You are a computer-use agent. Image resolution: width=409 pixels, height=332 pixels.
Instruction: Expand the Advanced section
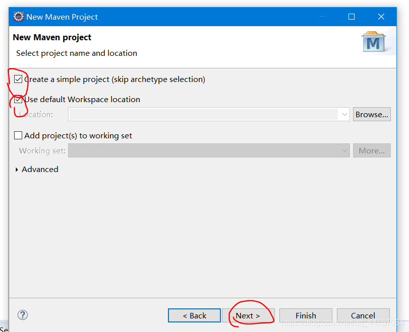[x=17, y=170]
